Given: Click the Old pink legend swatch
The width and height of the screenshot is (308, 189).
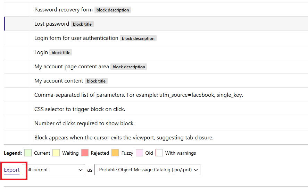Looking at the screenshot, I should pyautogui.click(x=139, y=153).
